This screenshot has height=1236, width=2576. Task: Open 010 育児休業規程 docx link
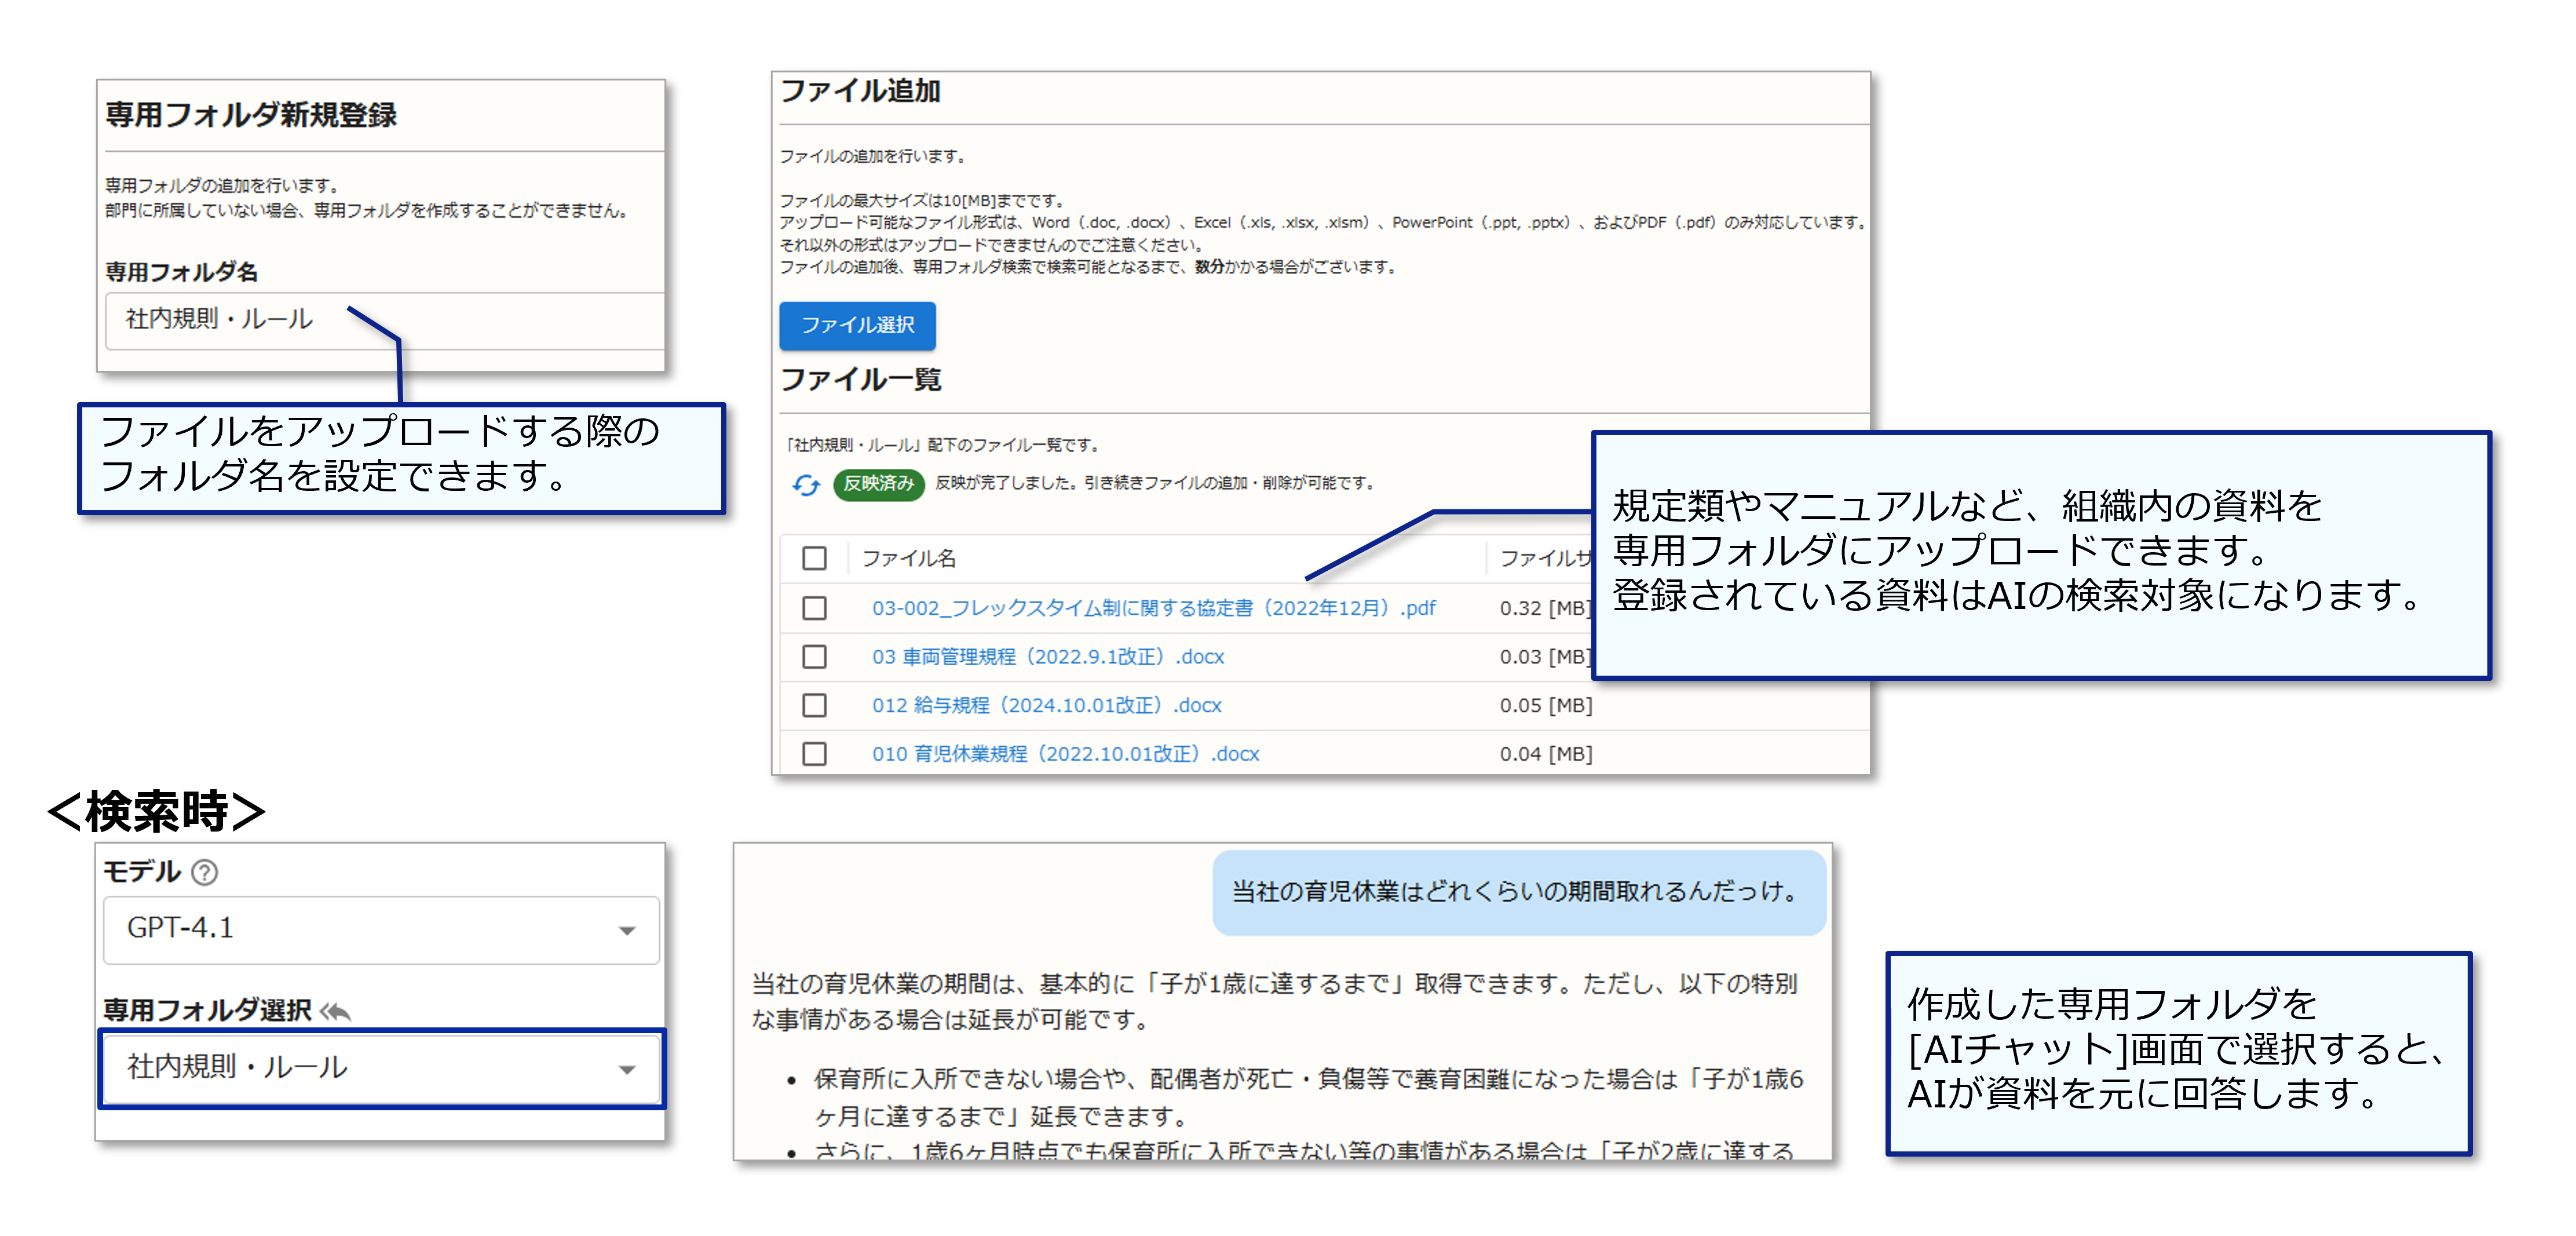point(1065,754)
